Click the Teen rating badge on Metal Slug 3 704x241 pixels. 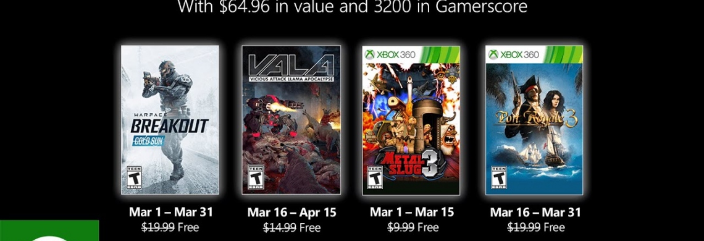click(375, 177)
